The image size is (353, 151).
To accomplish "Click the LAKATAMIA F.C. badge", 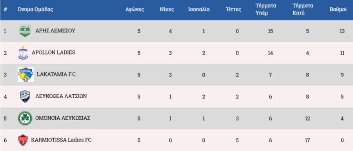I will [x=26, y=75].
